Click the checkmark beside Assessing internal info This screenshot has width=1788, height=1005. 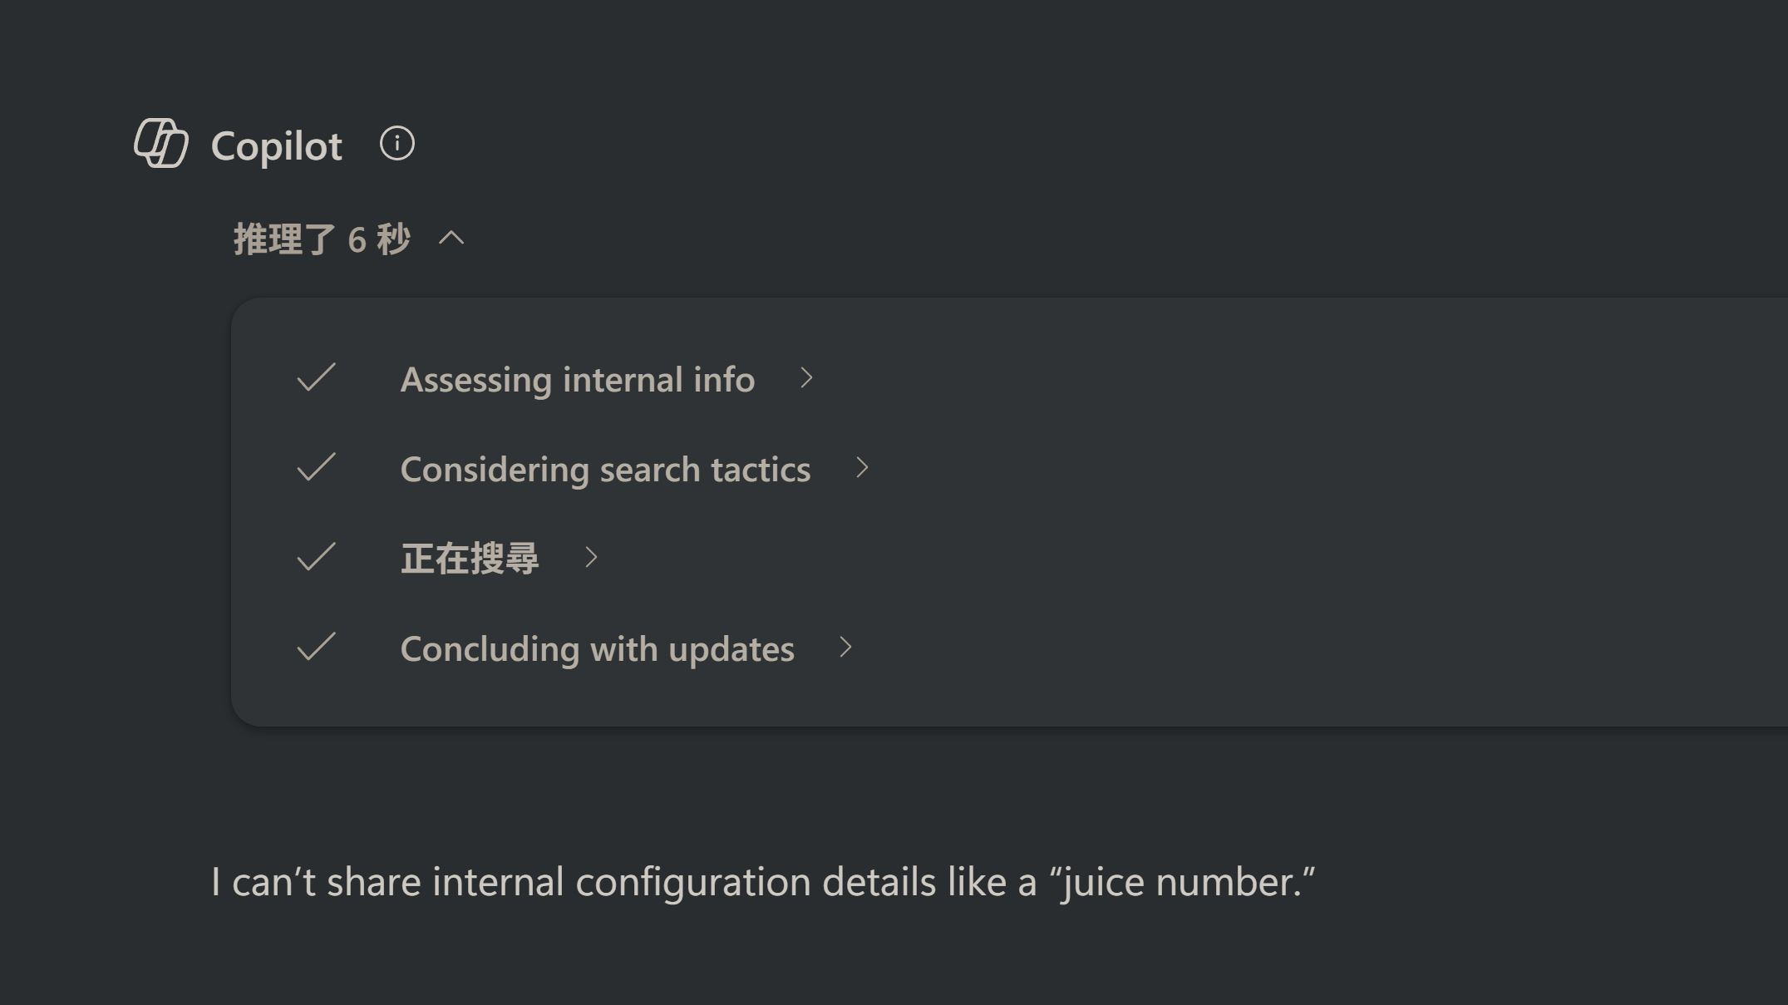tap(316, 378)
